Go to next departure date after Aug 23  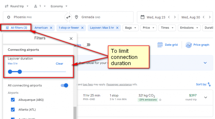point(175,17)
